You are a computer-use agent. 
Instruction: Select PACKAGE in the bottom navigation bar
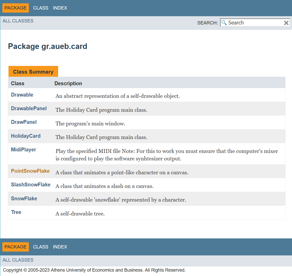(15, 247)
